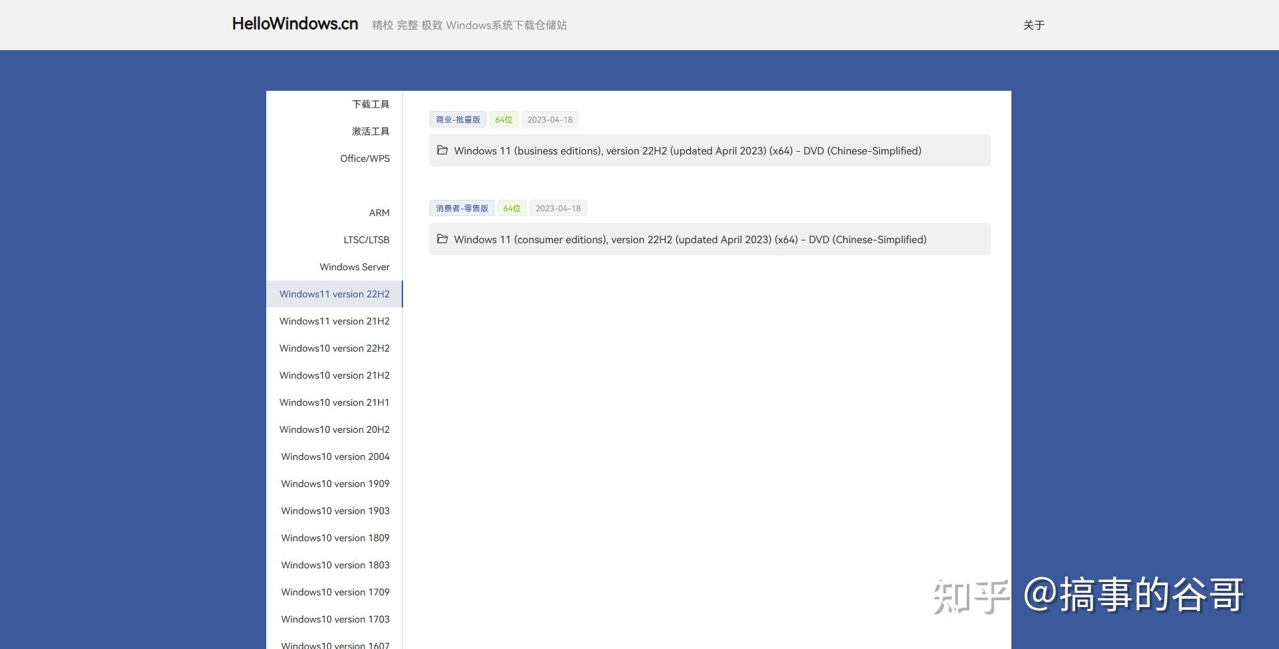Select Windows10 version 22H2 in sidebar
The height and width of the screenshot is (649, 1279).
tap(335, 348)
